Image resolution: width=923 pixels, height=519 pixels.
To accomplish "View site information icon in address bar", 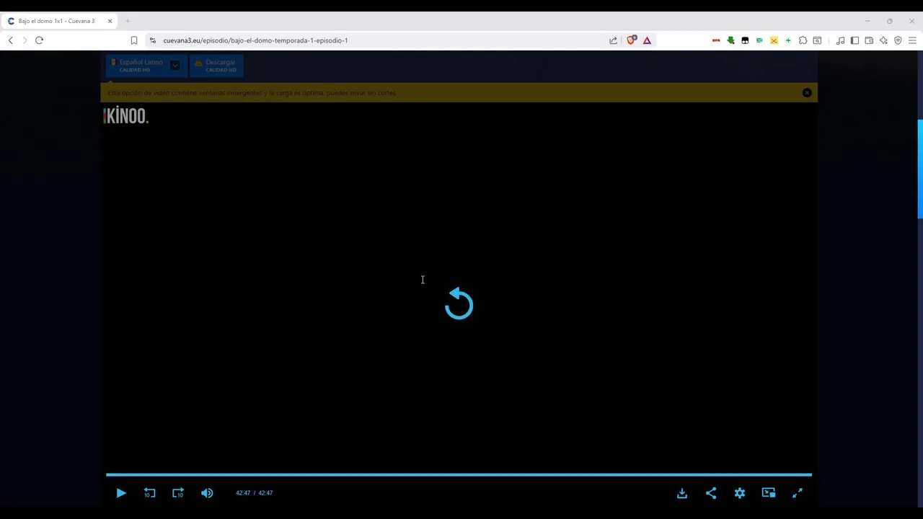I will coord(153,40).
